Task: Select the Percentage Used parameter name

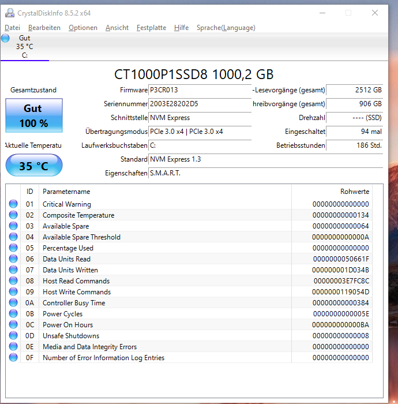Action: point(68,248)
